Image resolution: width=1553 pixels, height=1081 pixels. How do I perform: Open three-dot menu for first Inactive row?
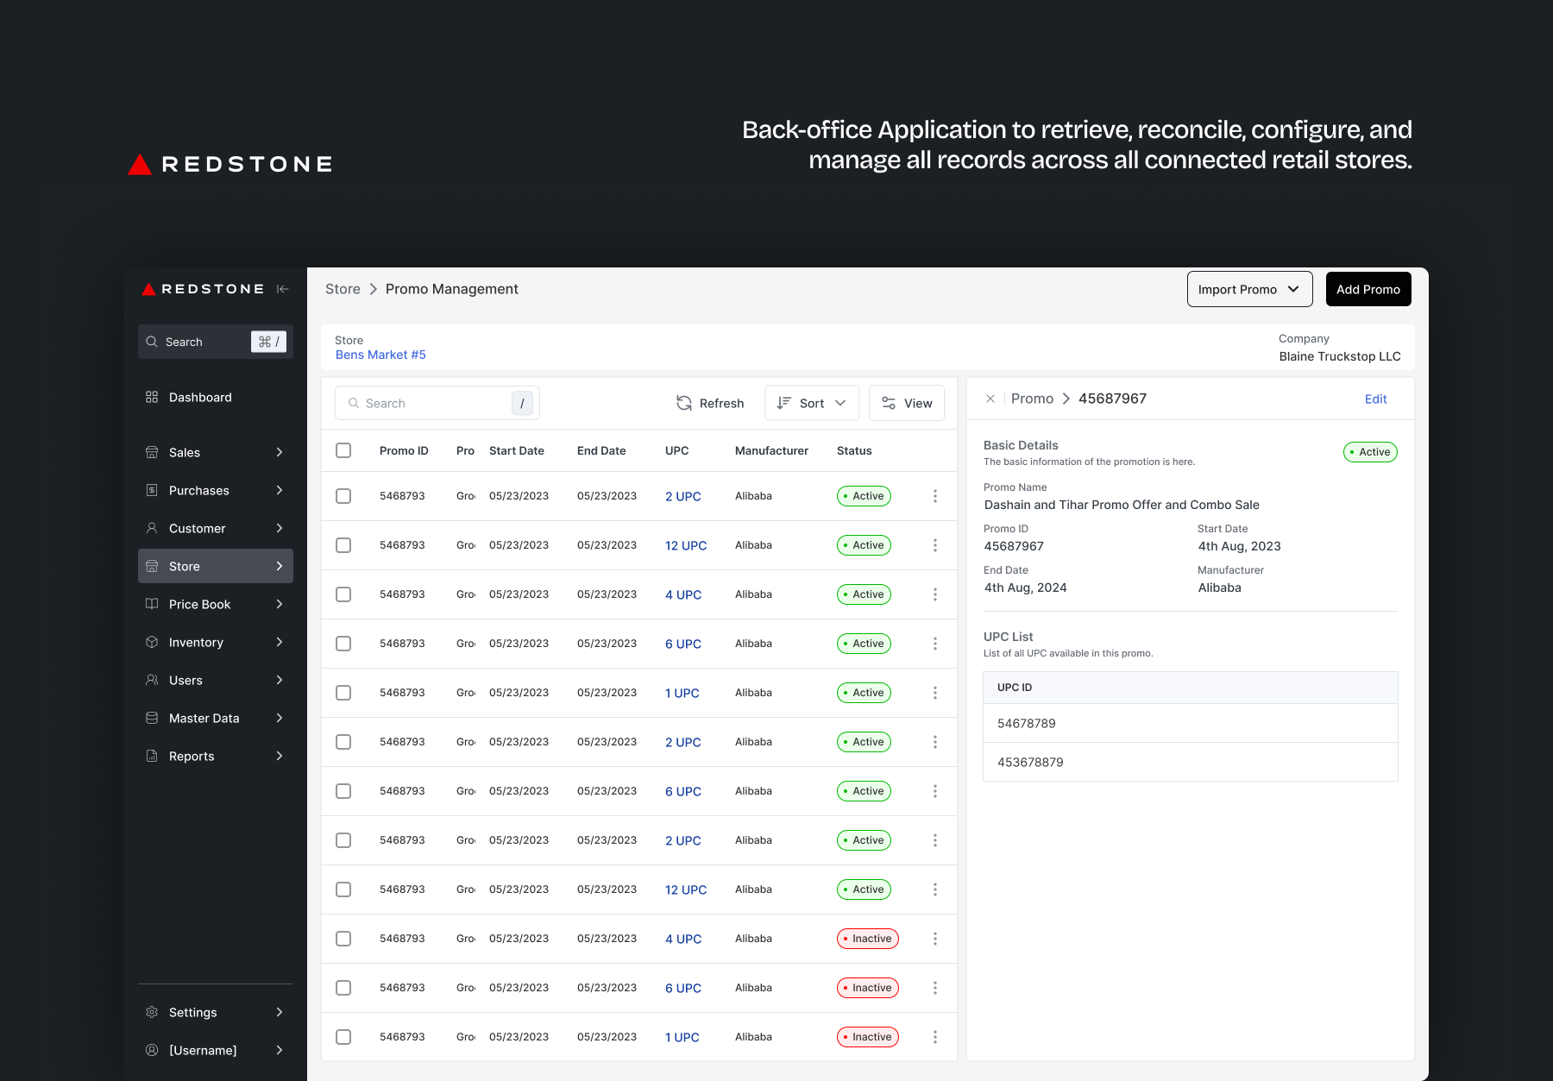(934, 939)
